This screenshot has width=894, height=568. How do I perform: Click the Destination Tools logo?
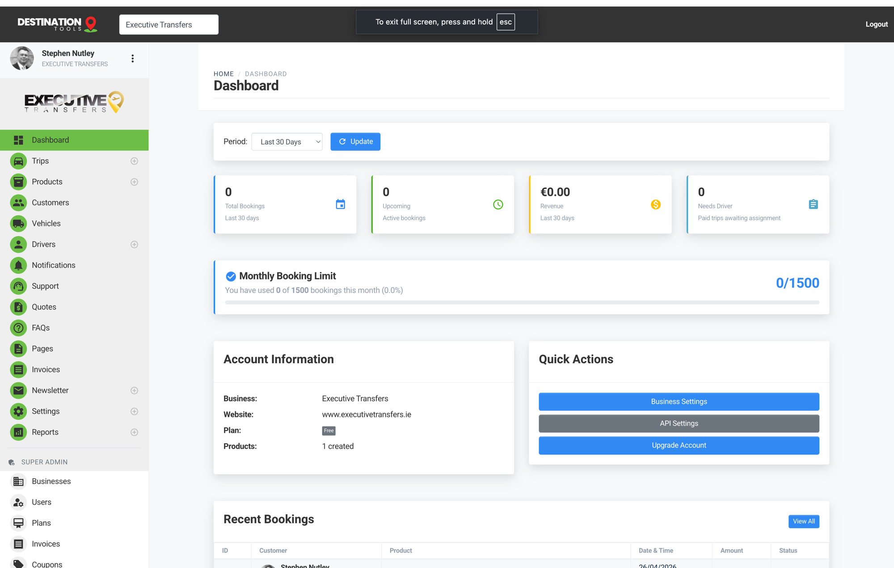pos(57,24)
